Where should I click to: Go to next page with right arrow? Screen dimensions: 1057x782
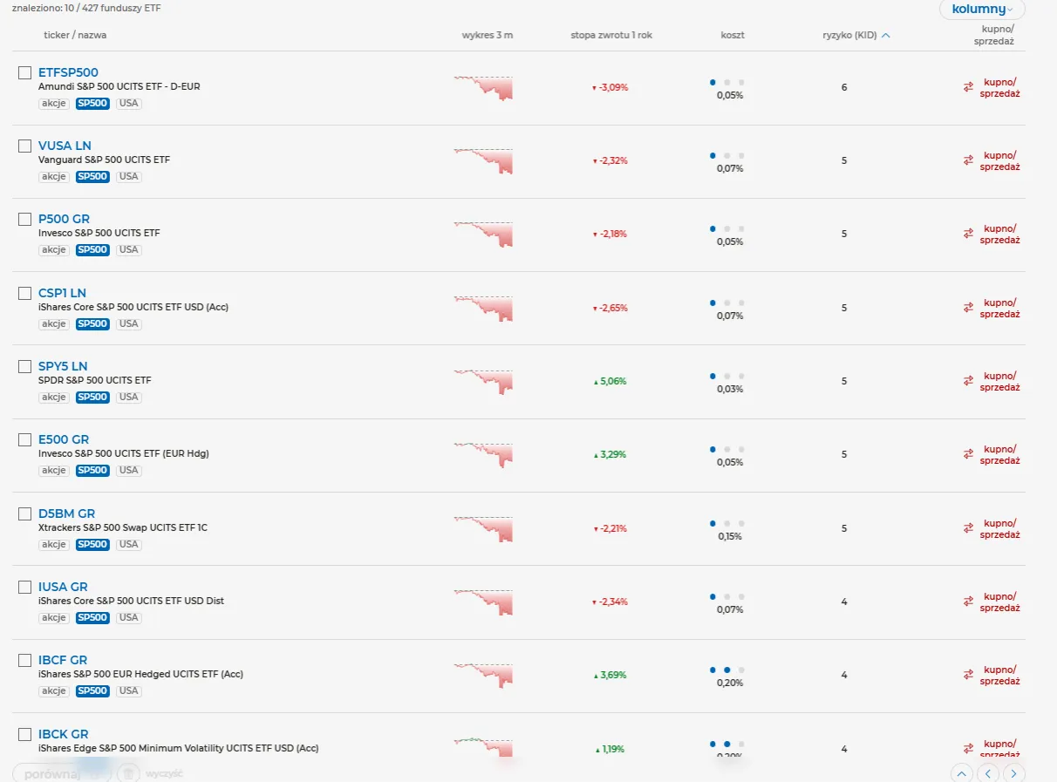[1013, 773]
